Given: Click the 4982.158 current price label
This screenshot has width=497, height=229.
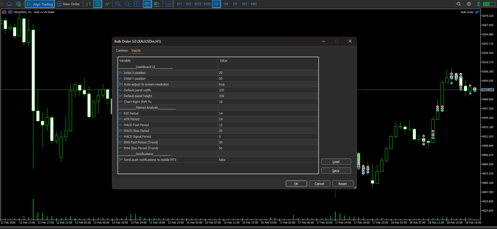Looking at the screenshot, I should 488,90.
